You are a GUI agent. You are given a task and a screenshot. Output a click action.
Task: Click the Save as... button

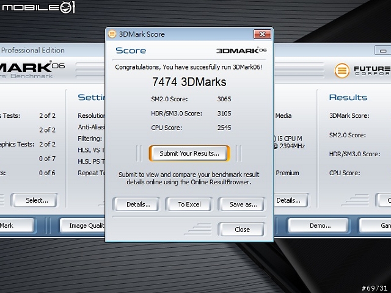[x=241, y=204]
